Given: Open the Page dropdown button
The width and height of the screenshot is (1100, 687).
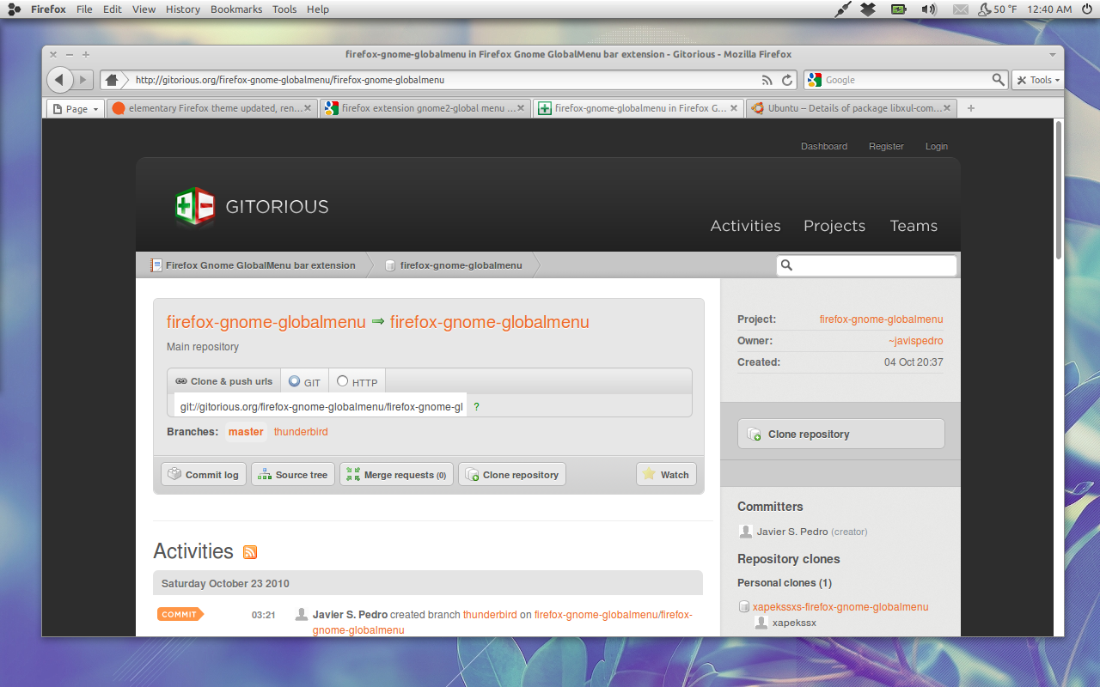Looking at the screenshot, I should (x=75, y=108).
